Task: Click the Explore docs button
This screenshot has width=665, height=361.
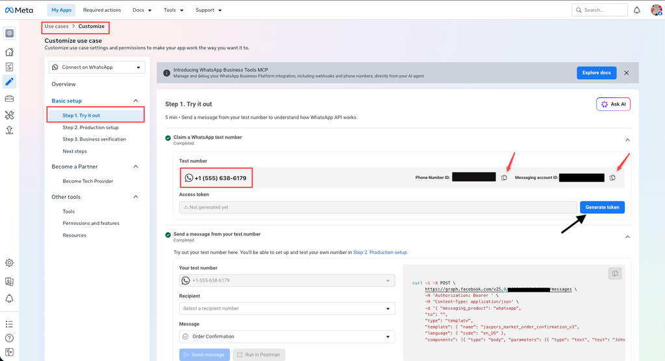Action: coord(596,73)
